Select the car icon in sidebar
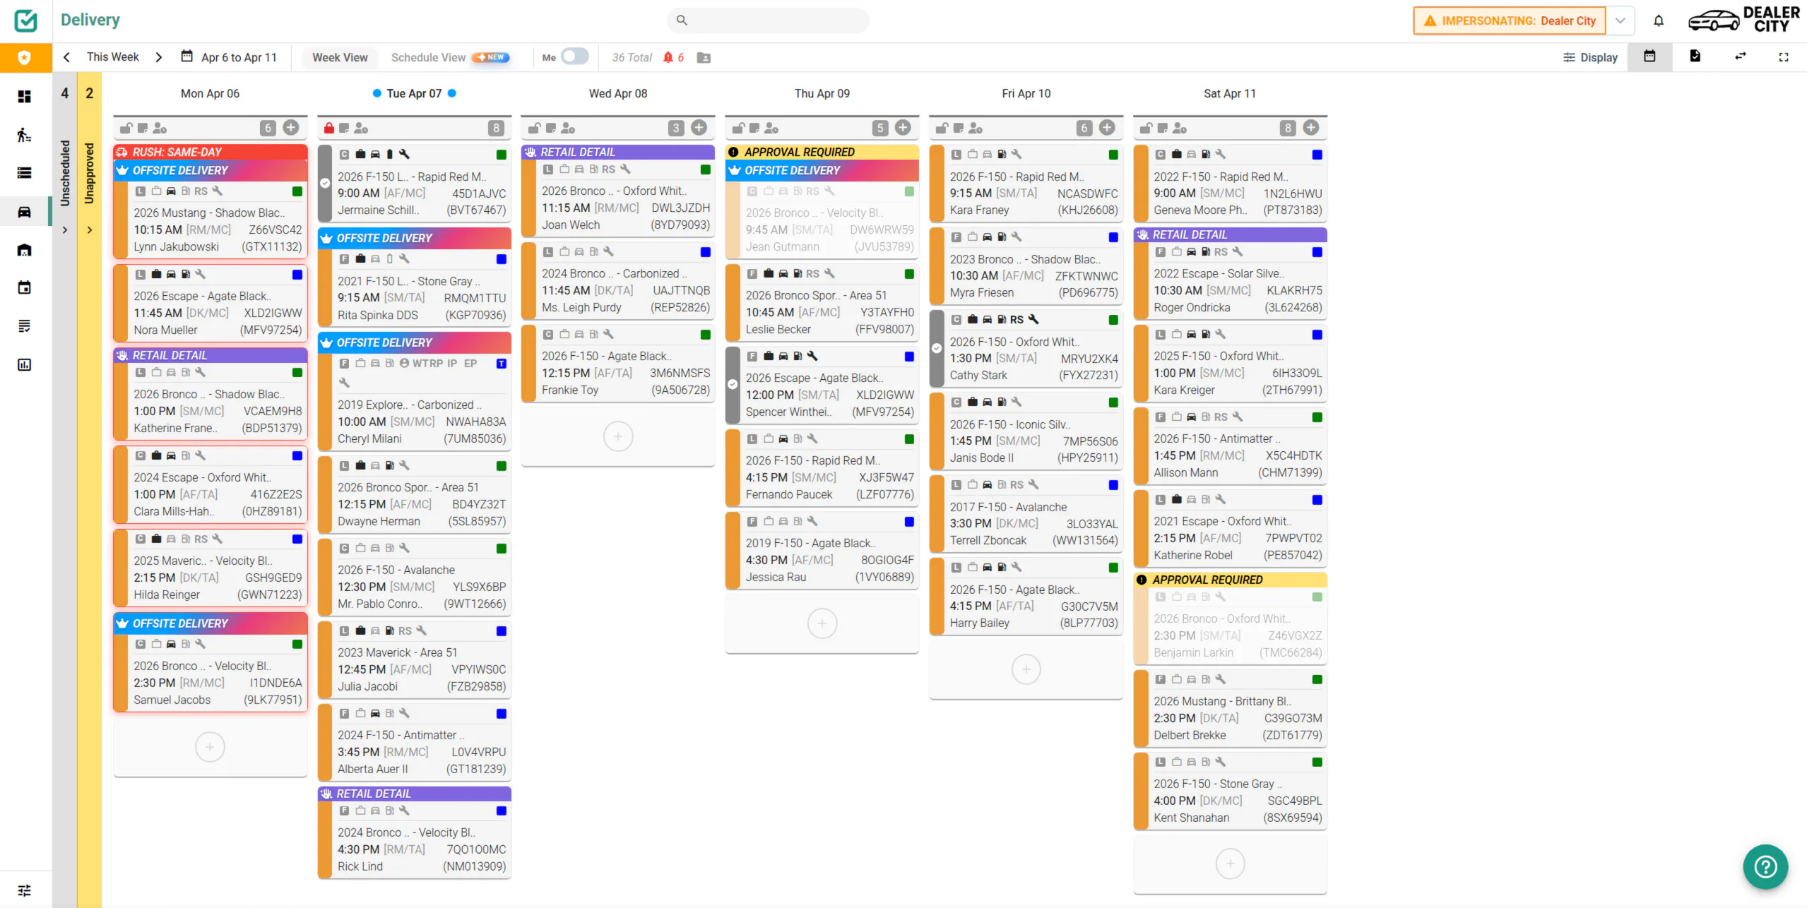The width and height of the screenshot is (1807, 908). (24, 211)
